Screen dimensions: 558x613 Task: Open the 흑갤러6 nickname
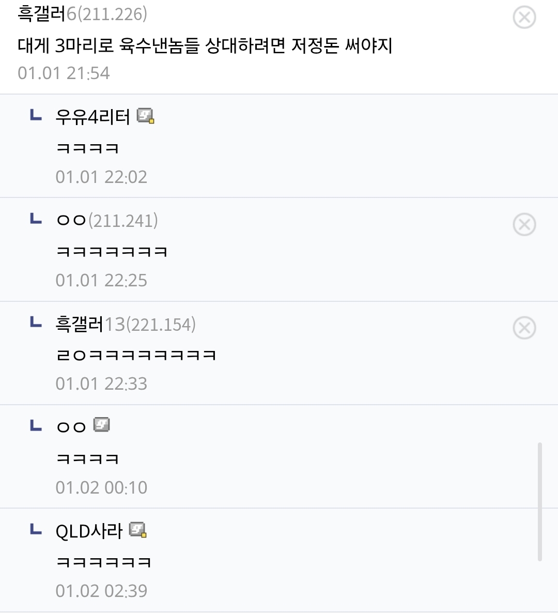(41, 14)
